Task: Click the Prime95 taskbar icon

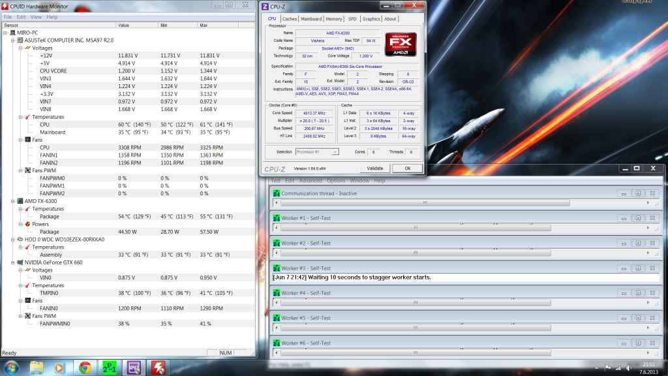Action: click(110, 367)
